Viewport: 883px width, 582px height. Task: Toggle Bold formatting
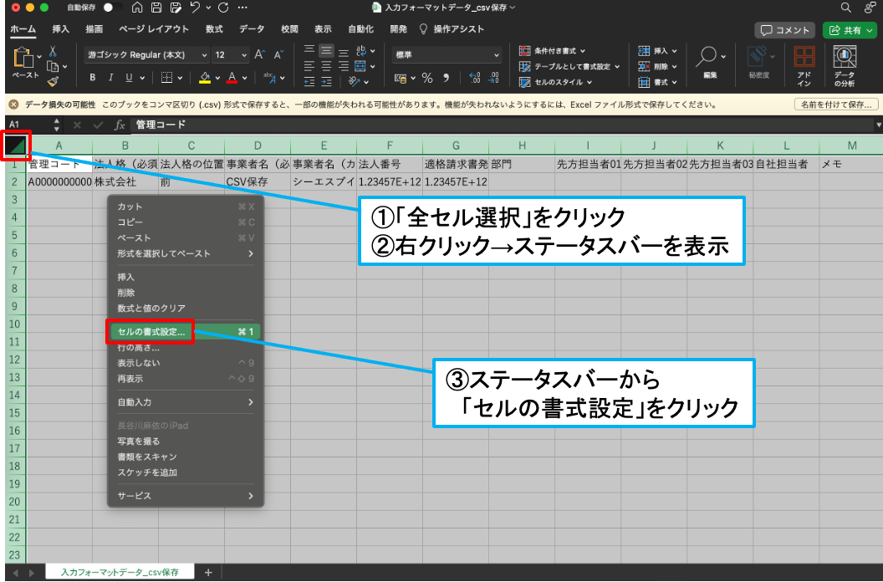[x=92, y=78]
